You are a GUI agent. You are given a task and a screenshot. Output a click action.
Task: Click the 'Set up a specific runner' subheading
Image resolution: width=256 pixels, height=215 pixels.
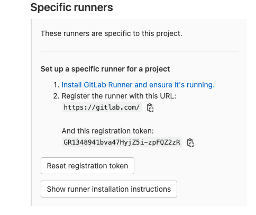105,69
